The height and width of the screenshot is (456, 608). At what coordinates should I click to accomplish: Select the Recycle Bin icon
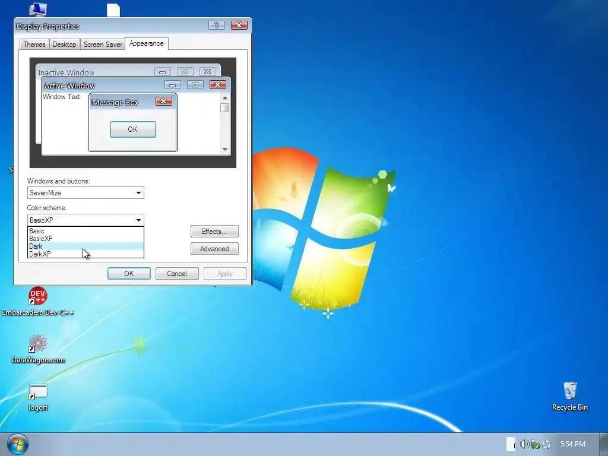tap(569, 396)
